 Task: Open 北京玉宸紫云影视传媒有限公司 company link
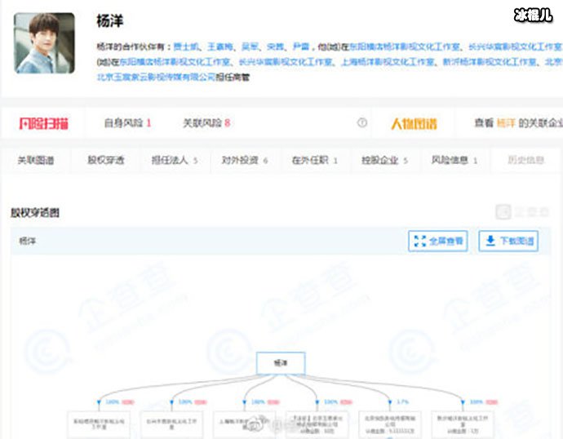(x=156, y=78)
